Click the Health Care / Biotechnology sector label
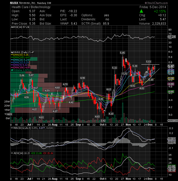This screenshot has width=178, height=181. 31,7
